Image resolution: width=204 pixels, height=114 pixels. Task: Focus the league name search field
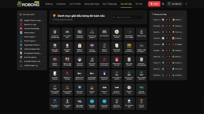[x=127, y=17]
